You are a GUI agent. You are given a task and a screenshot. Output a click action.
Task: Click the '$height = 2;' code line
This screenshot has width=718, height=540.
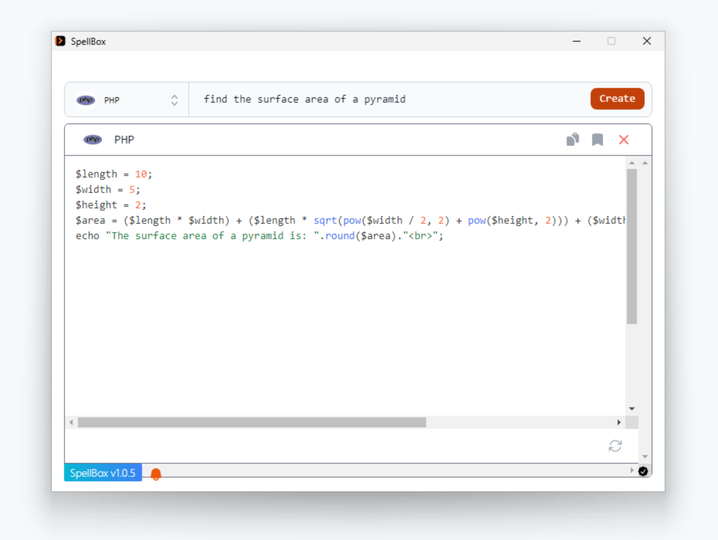point(111,205)
